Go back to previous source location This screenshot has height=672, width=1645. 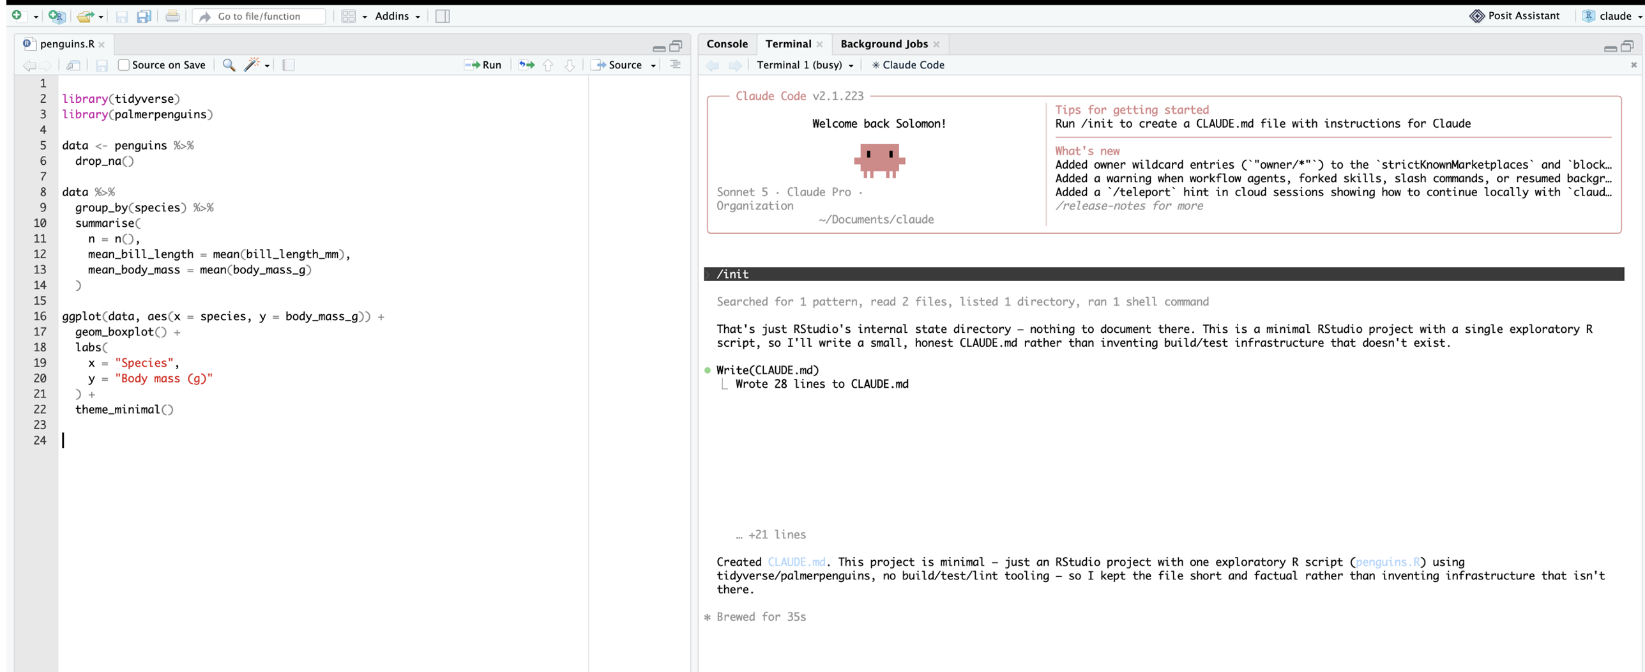[29, 65]
